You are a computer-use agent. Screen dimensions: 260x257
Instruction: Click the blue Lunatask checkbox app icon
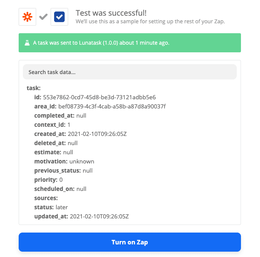click(59, 17)
